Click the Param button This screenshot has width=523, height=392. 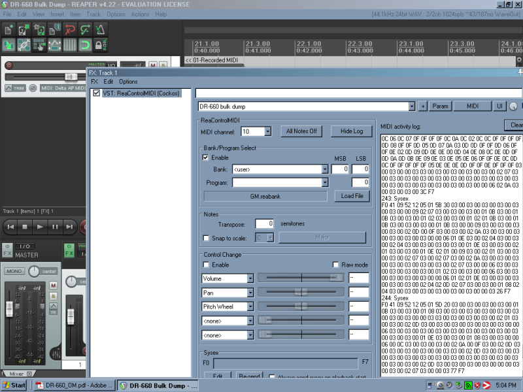click(440, 106)
